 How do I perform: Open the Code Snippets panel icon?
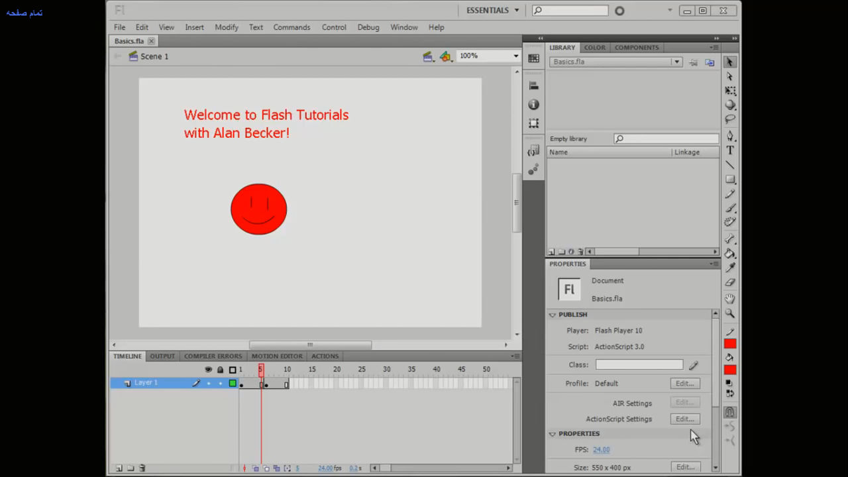533,151
